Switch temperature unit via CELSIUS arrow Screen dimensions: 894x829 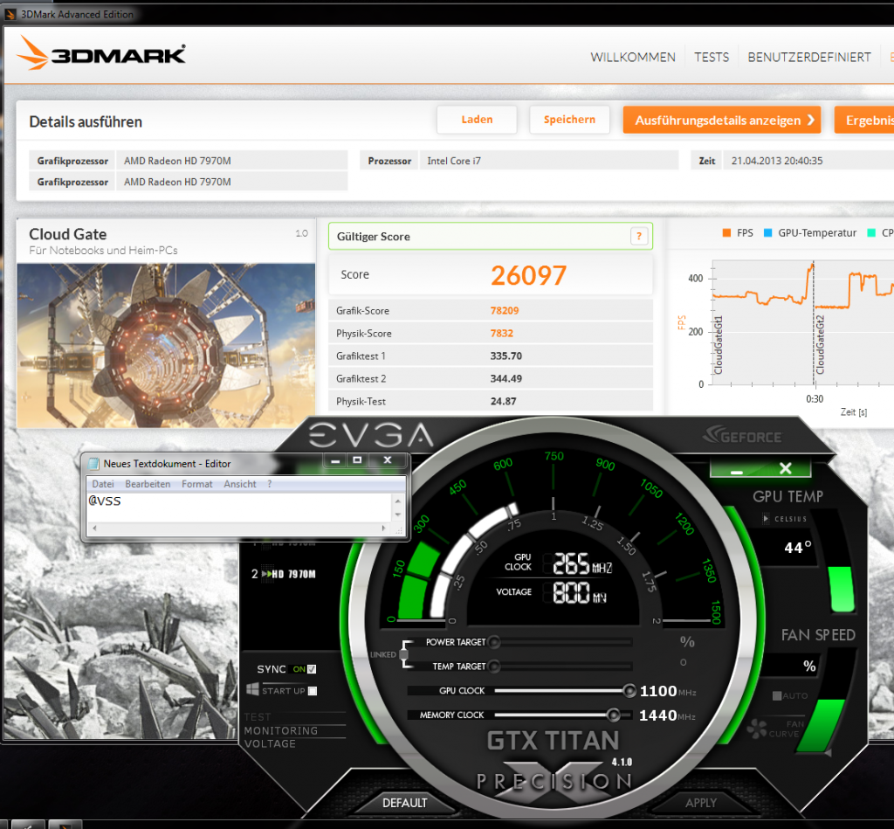pos(766,519)
